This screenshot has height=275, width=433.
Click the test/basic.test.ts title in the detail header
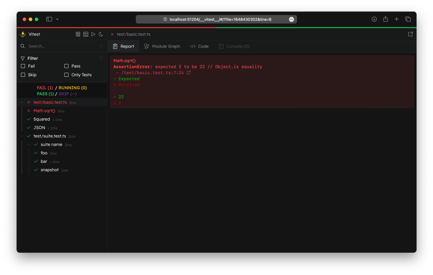[x=134, y=34]
